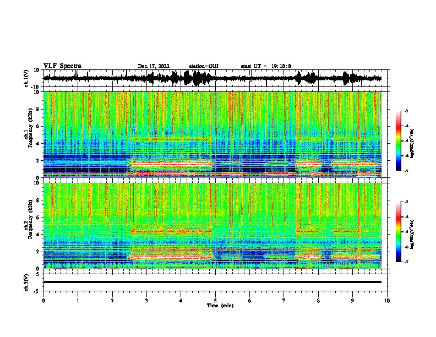The image size is (436, 337).
Task: Click the "ch.3(V)" axis label
Action: click(26, 282)
